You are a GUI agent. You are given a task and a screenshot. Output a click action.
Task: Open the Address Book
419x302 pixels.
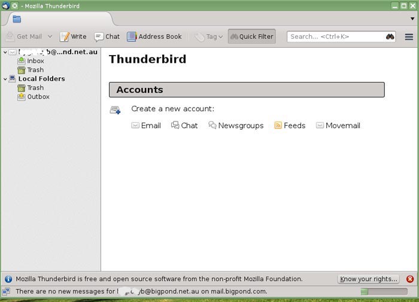click(x=154, y=36)
